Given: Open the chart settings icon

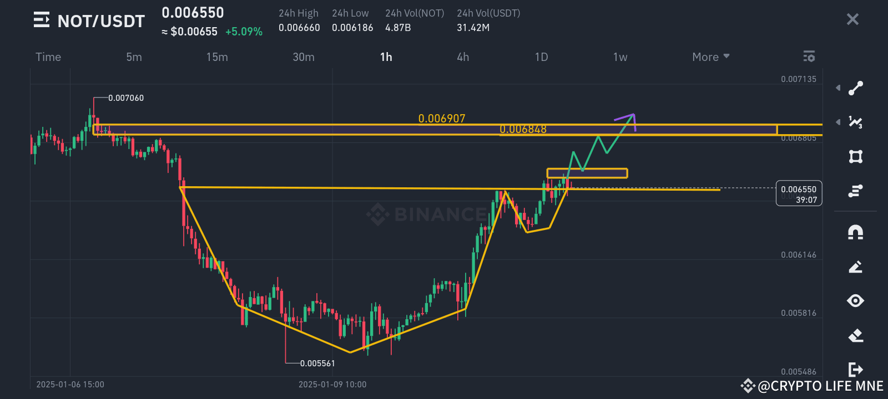Looking at the screenshot, I should click(809, 56).
